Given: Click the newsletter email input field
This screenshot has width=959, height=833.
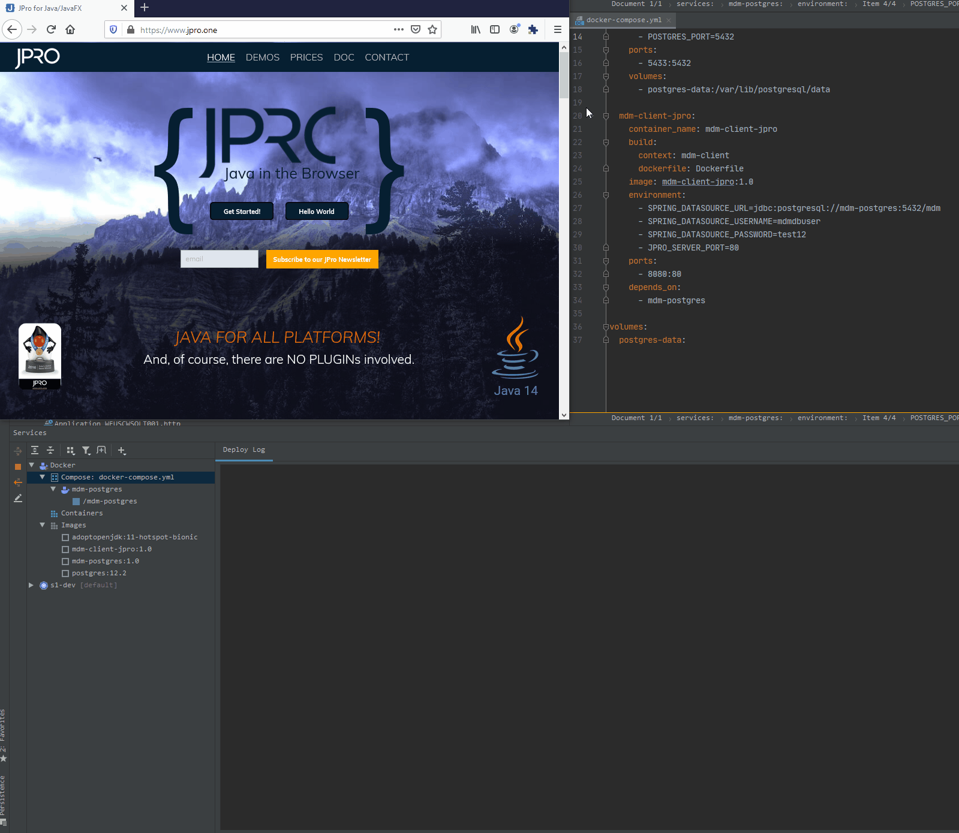Looking at the screenshot, I should tap(220, 259).
